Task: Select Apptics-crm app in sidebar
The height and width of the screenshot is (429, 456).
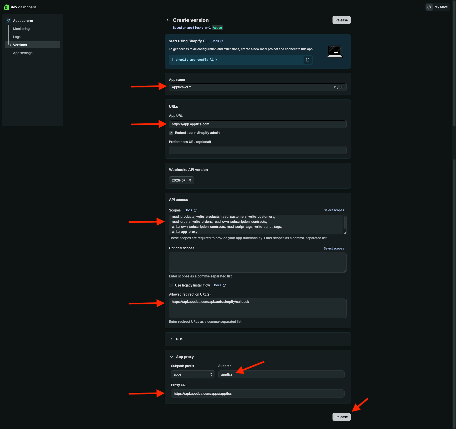Action: 23,21
